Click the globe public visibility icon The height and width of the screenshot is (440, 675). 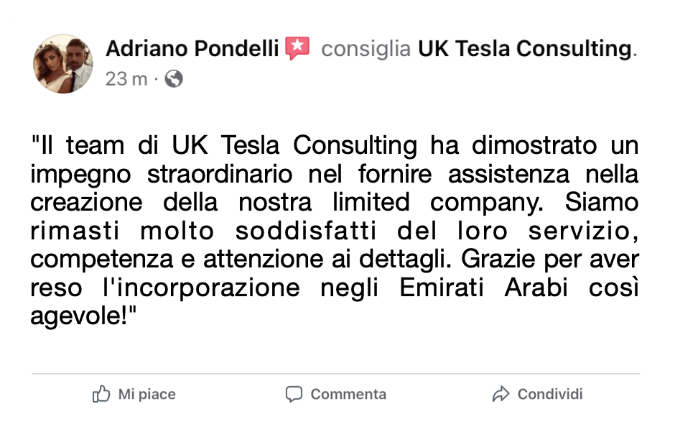click(x=174, y=79)
